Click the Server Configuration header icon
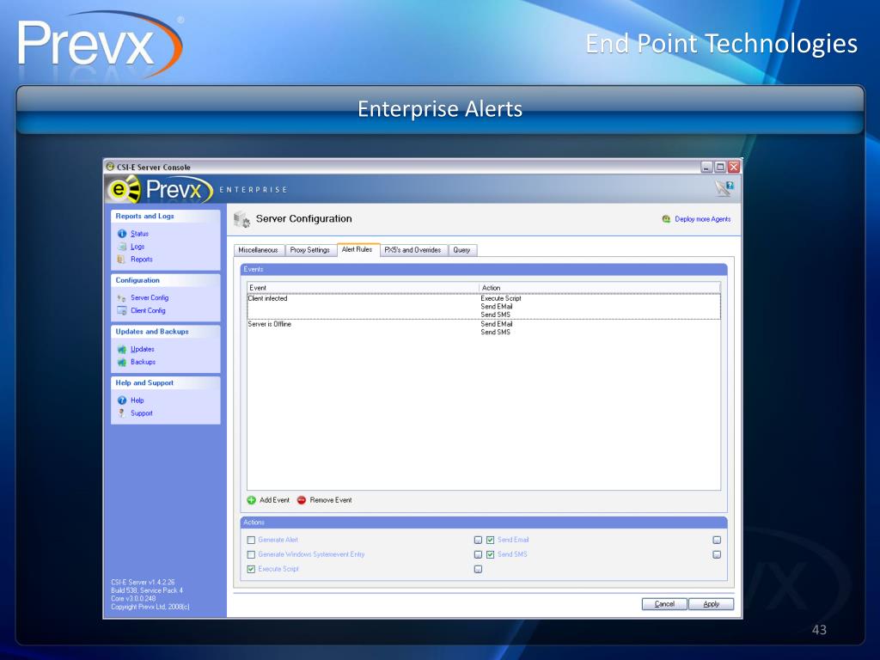Image resolution: width=880 pixels, height=660 pixels. [241, 219]
